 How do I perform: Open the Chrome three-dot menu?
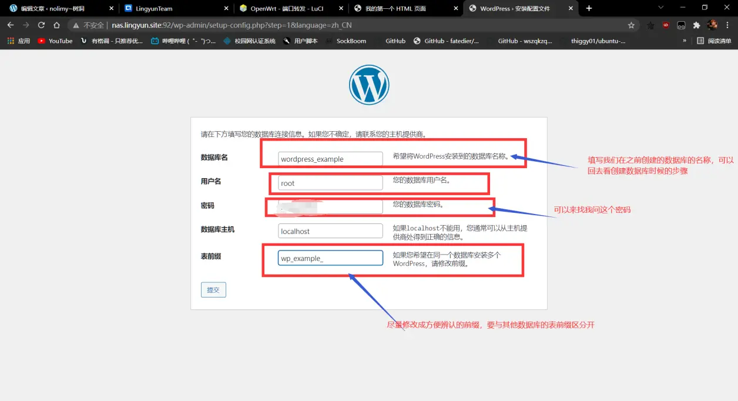point(727,25)
